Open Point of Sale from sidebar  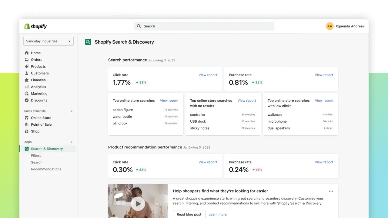click(27, 124)
